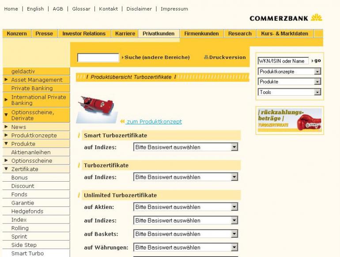The height and width of the screenshot is (257, 340).
Task: Open the Investor Relations tab
Action: 84,34
